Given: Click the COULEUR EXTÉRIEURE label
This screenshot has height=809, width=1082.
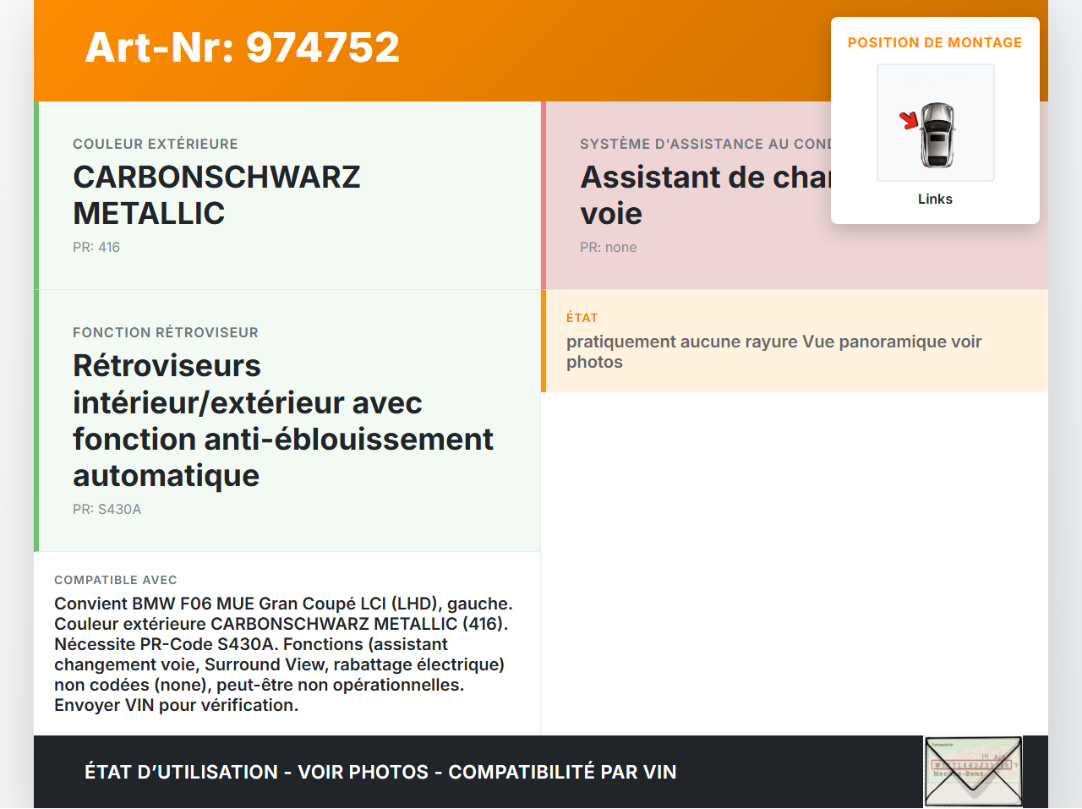Looking at the screenshot, I should [x=156, y=144].
